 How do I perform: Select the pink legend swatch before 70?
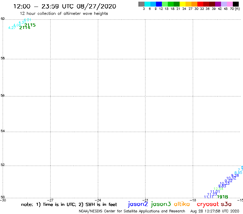(230, 4)
